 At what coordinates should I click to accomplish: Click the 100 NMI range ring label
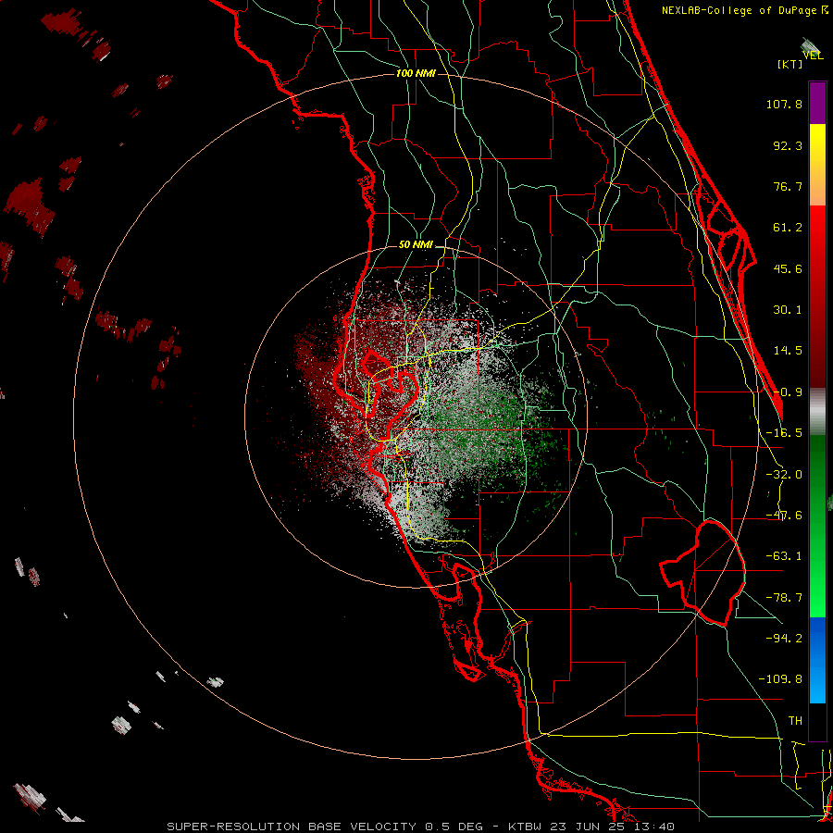click(416, 73)
